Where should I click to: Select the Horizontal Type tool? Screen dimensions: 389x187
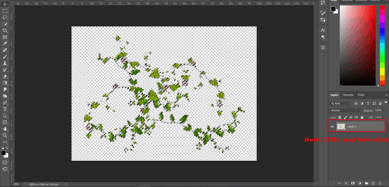click(5, 109)
